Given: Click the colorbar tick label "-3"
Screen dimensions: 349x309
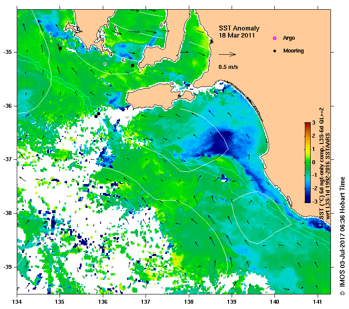Looking at the screenshot, I should (x=314, y=201).
